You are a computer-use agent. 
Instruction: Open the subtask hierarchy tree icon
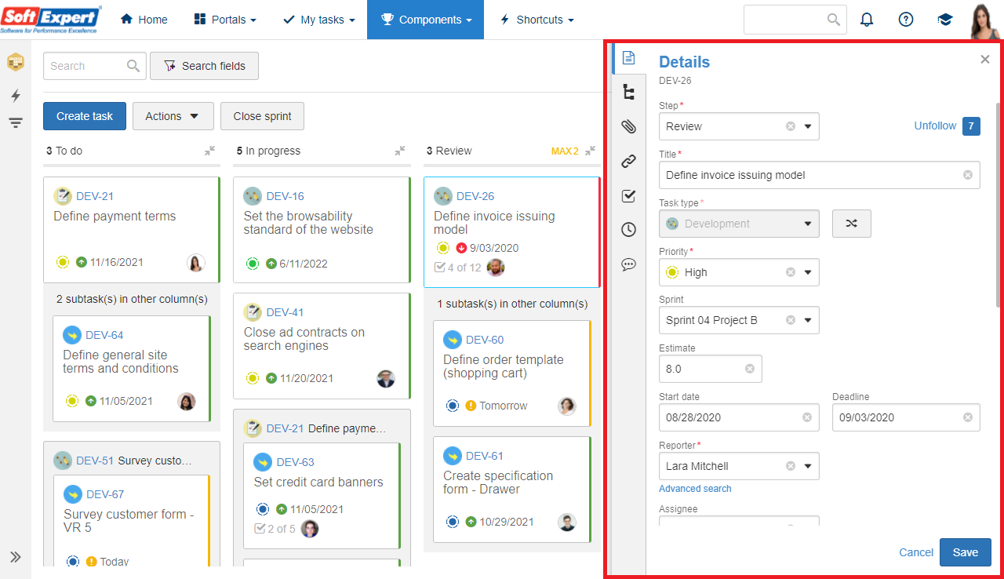pyautogui.click(x=628, y=92)
